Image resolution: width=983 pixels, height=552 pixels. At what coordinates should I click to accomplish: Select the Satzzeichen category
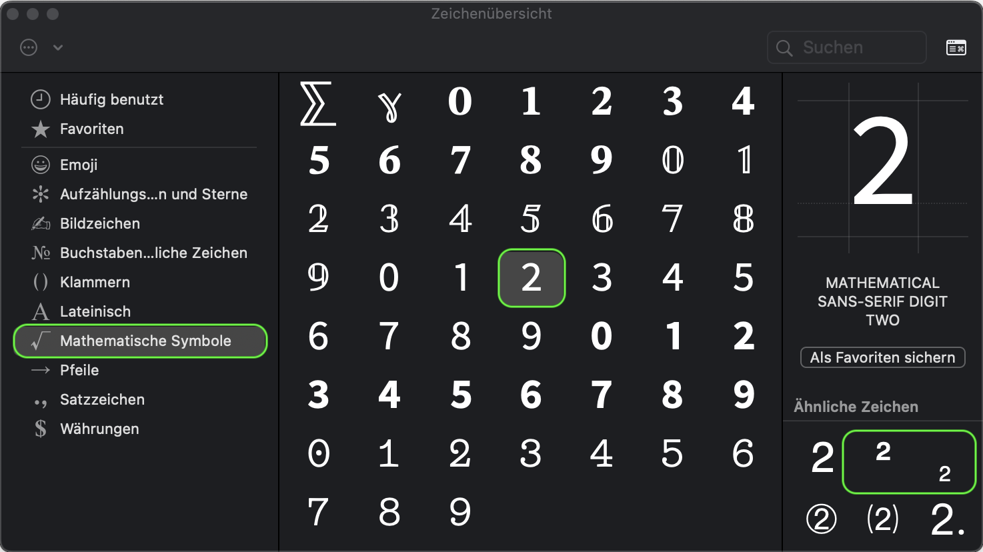(x=102, y=399)
